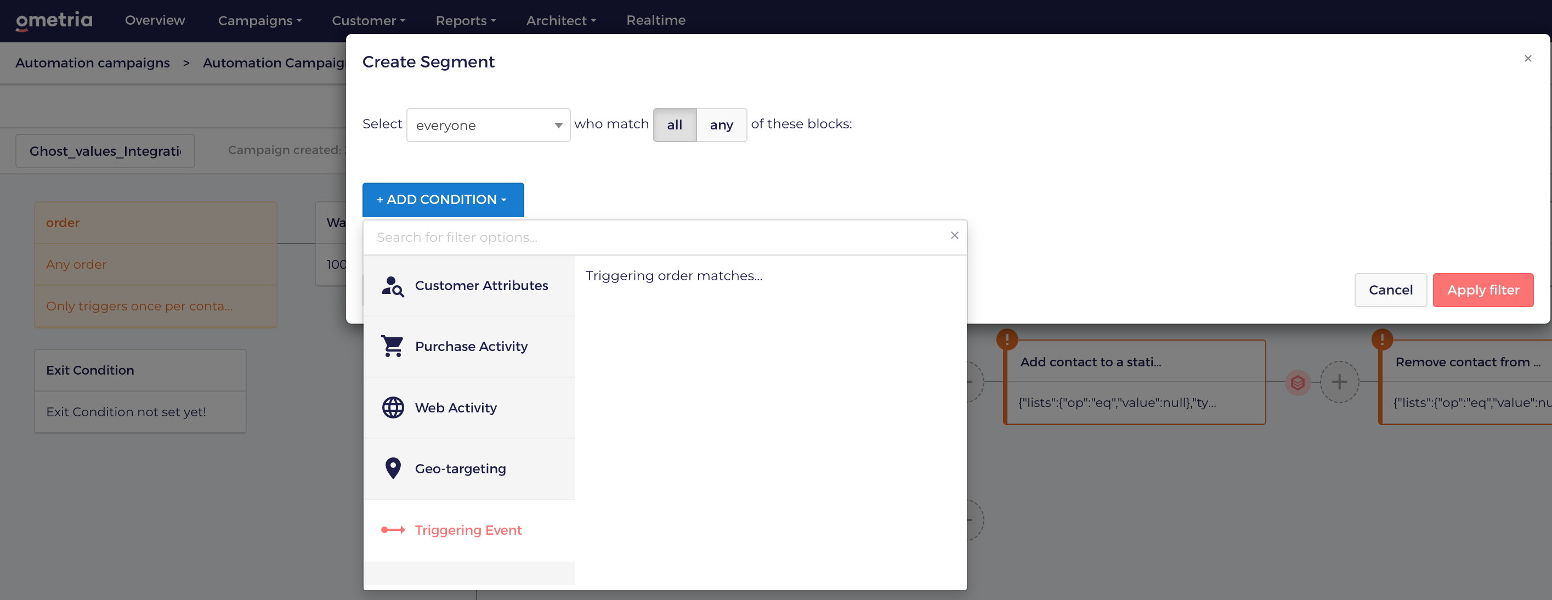
Task: Cancel the segment creation
Action: pyautogui.click(x=1390, y=290)
